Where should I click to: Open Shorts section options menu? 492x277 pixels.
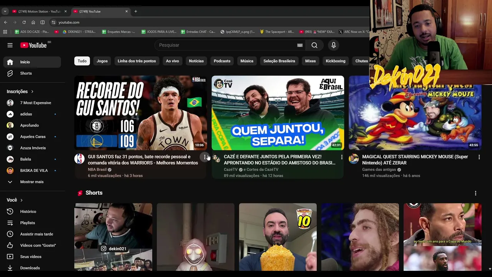coord(475,193)
